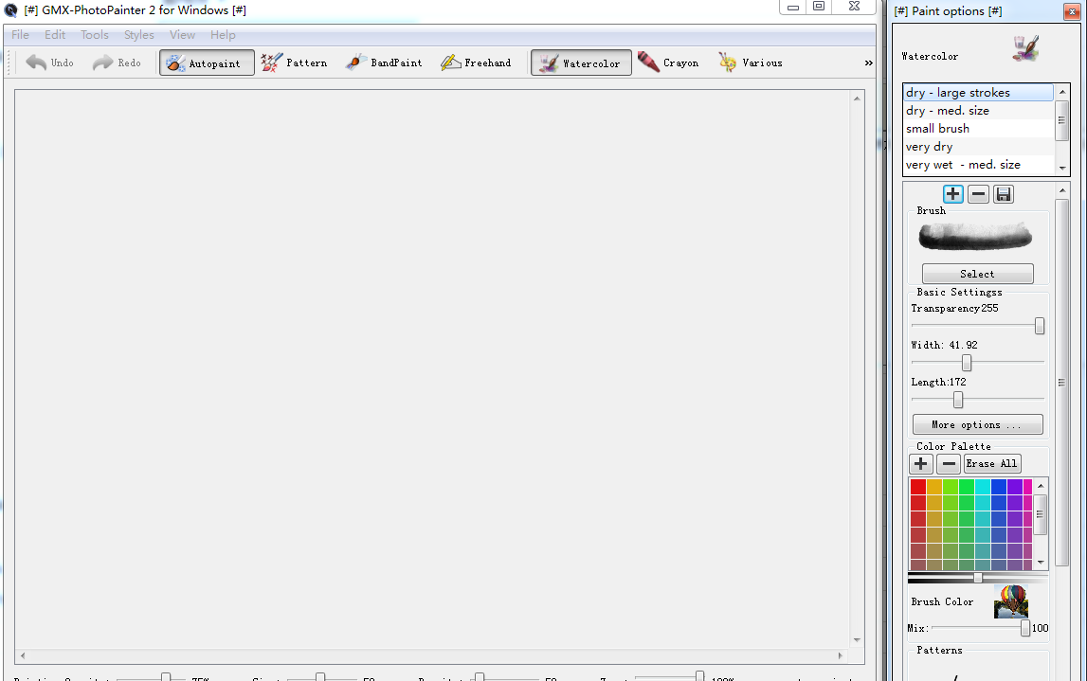This screenshot has width=1087, height=681.
Task: Add a new brush preset with plus icon
Action: [x=953, y=194]
